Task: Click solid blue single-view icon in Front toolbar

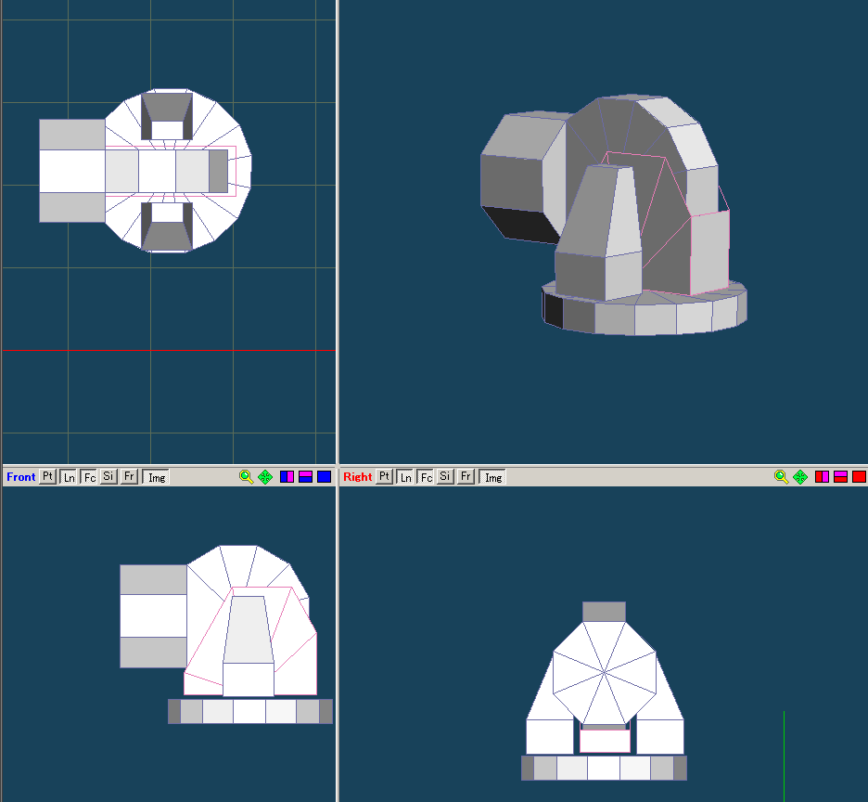Action: tap(324, 476)
